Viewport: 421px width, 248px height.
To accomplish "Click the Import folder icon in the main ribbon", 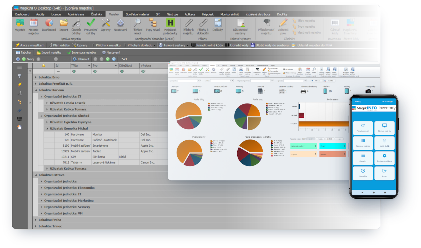I will point(64,23).
